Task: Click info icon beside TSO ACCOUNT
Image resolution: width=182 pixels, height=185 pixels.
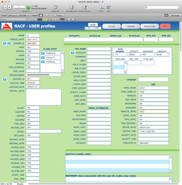Action: 72,53
